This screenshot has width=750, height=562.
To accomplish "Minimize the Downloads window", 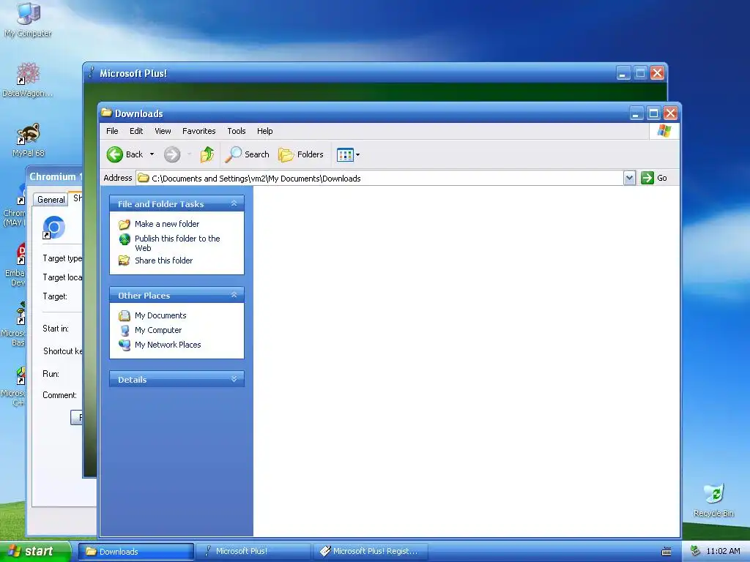I will coord(636,113).
